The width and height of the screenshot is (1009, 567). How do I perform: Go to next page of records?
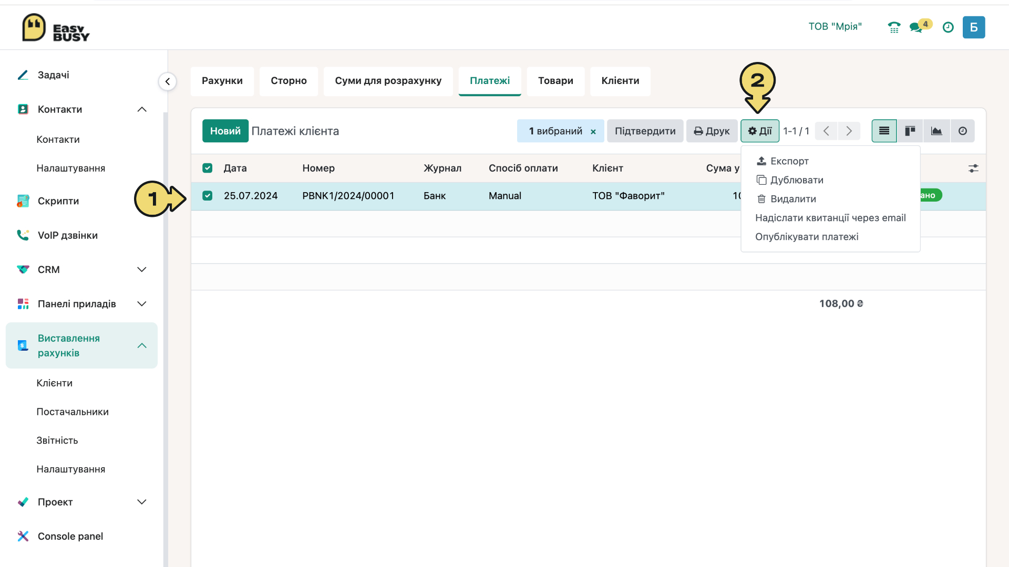[849, 131]
